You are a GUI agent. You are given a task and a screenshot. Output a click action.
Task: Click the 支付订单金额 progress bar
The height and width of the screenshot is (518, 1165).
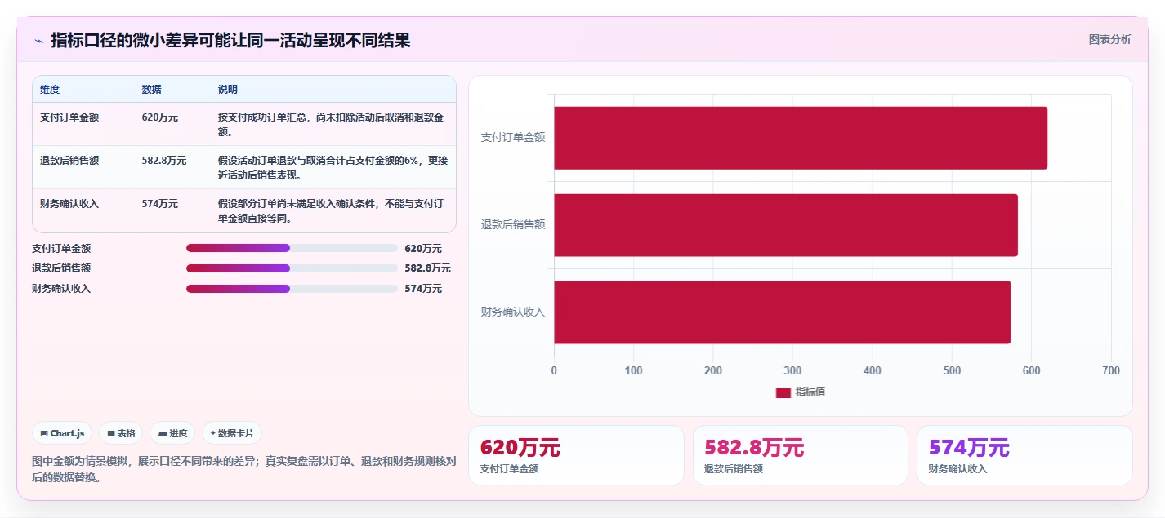(x=292, y=248)
